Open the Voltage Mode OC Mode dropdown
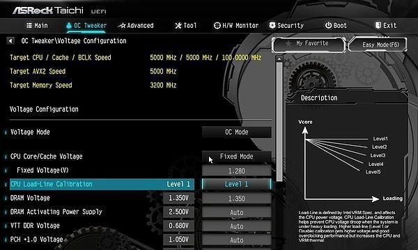This screenshot has height=250, width=418. point(237,132)
